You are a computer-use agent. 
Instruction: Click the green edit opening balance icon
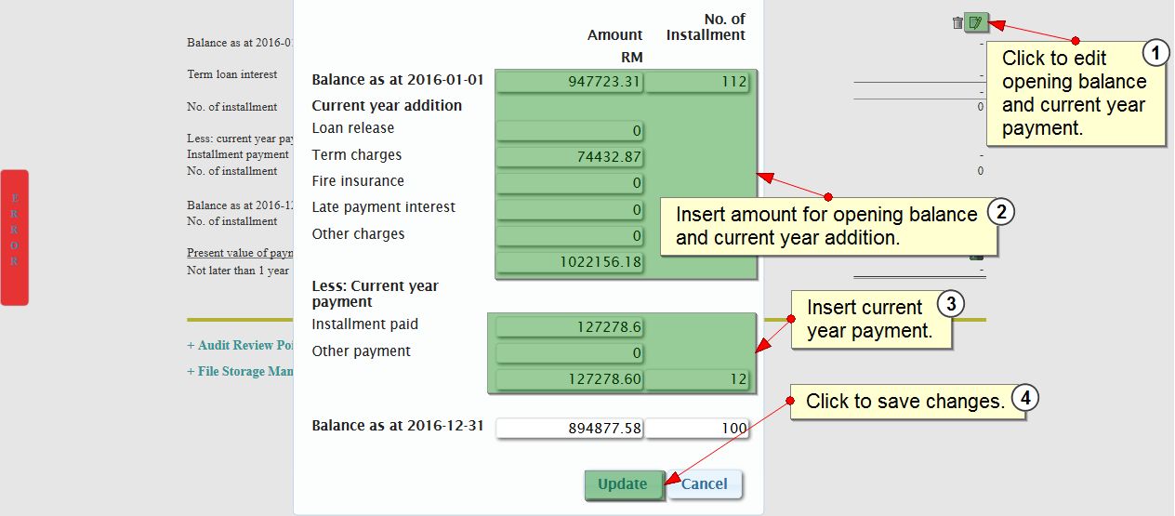[x=975, y=23]
